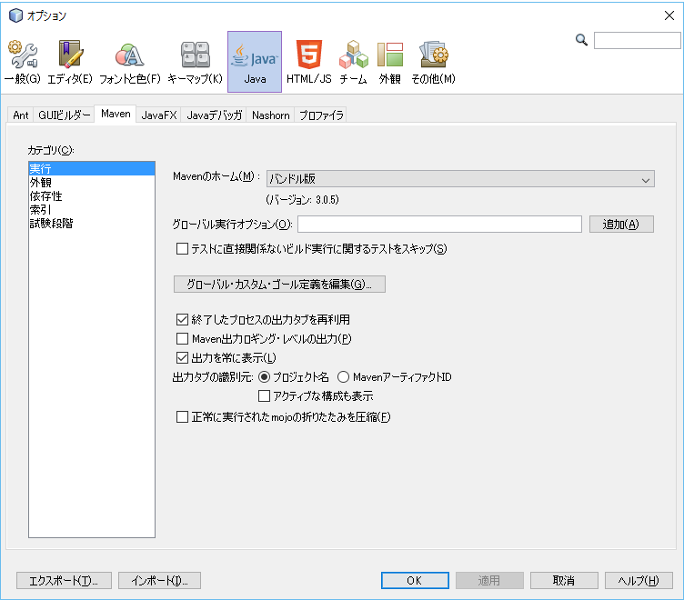Open the 一般(G) general options category
This screenshot has width=684, height=600.
pyautogui.click(x=22, y=62)
